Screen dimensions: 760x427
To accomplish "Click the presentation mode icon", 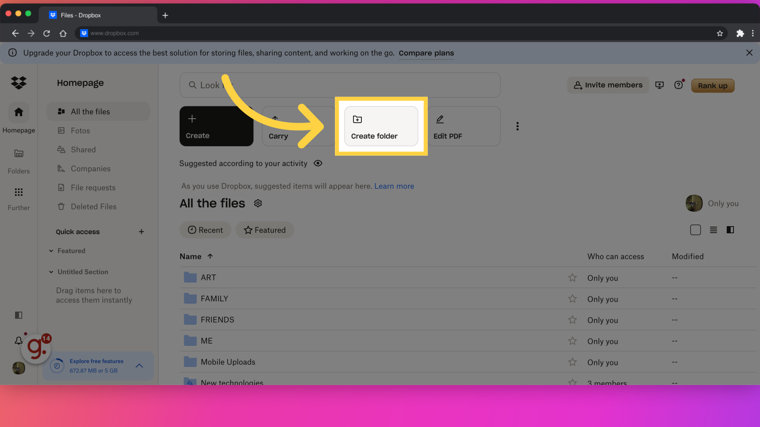I will tap(660, 85).
